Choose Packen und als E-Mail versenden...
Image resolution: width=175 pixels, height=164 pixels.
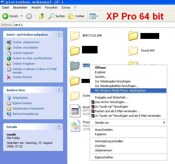(x=128, y=111)
